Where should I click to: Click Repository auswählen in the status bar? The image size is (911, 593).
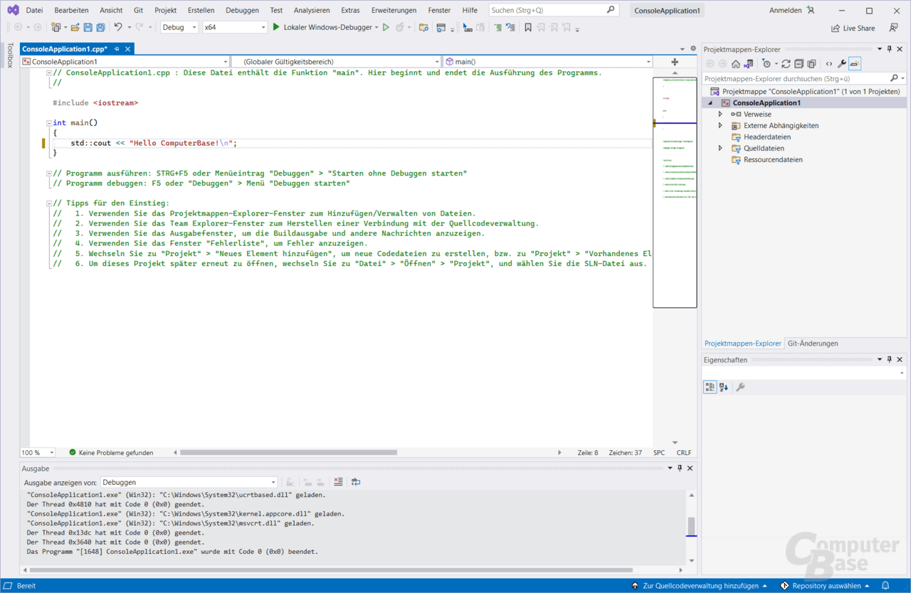826,586
